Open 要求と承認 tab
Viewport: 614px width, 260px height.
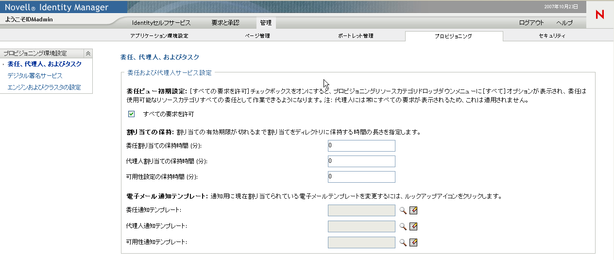pyautogui.click(x=225, y=23)
